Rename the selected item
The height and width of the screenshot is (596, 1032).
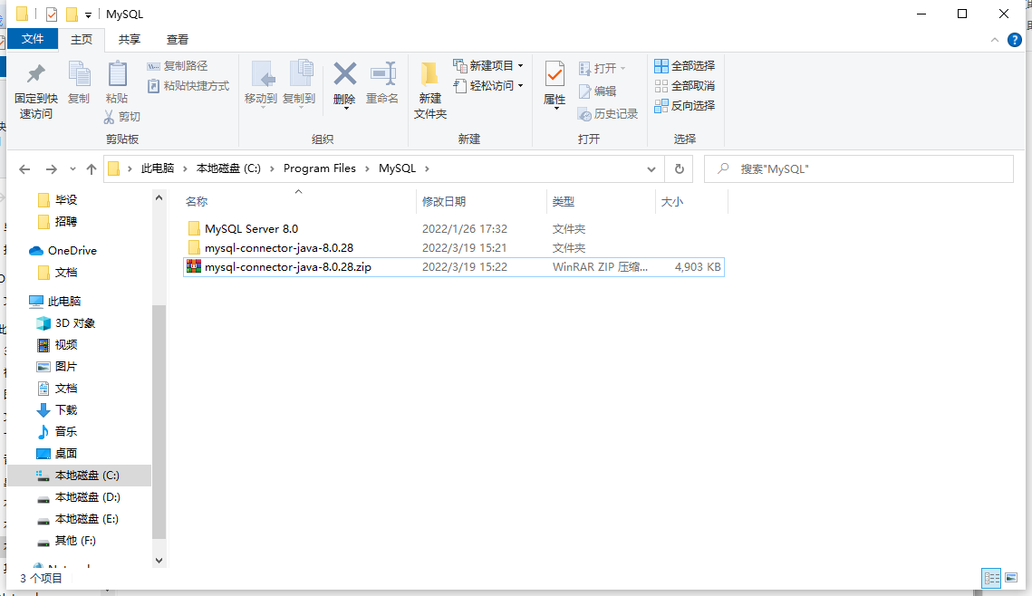pos(382,83)
